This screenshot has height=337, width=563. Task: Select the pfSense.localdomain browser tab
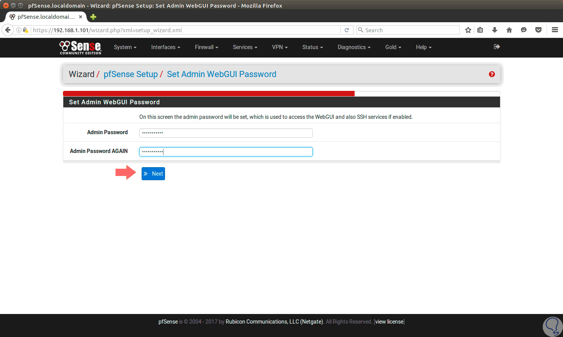click(x=46, y=17)
